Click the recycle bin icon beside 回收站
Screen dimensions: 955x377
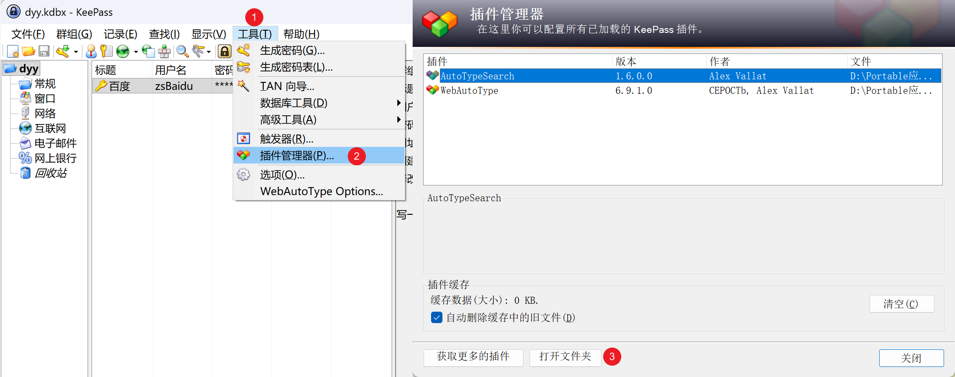[25, 173]
